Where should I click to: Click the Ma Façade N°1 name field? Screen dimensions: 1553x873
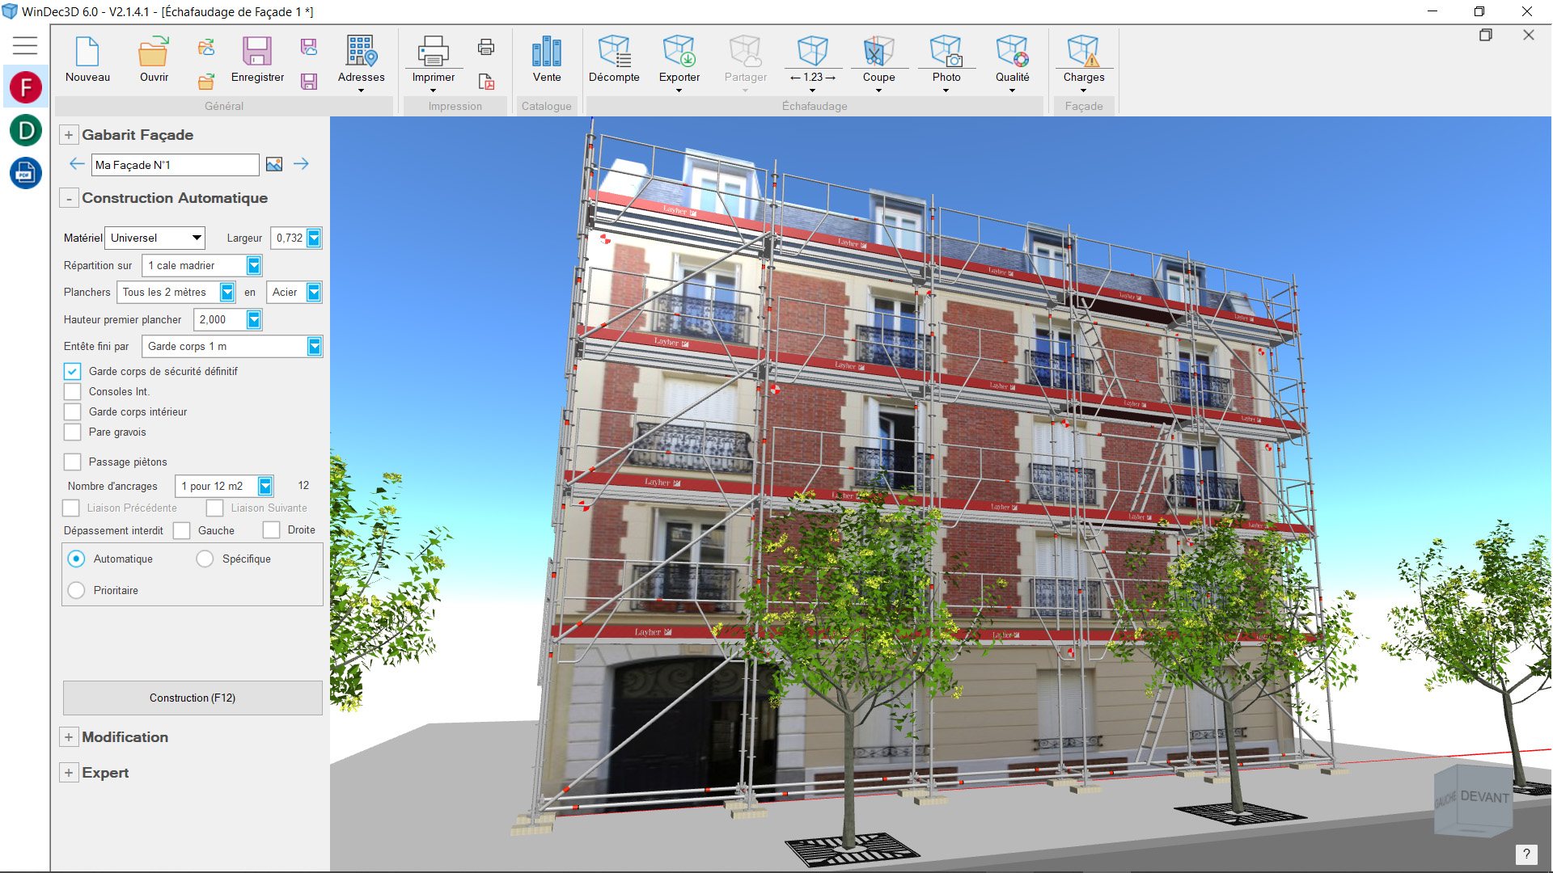click(175, 166)
